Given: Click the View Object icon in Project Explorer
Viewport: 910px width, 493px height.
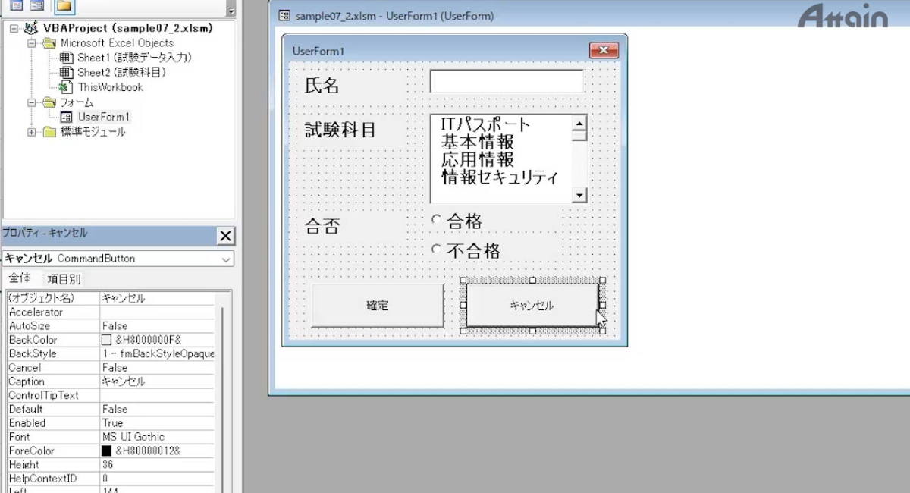Looking at the screenshot, I should [x=36, y=7].
